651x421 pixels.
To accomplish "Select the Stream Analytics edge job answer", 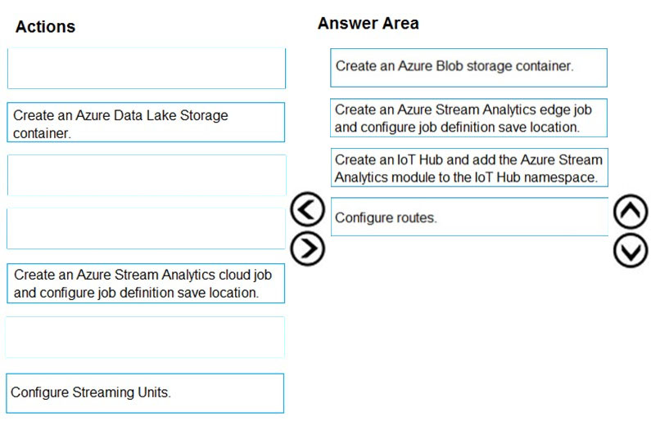I will [x=468, y=118].
